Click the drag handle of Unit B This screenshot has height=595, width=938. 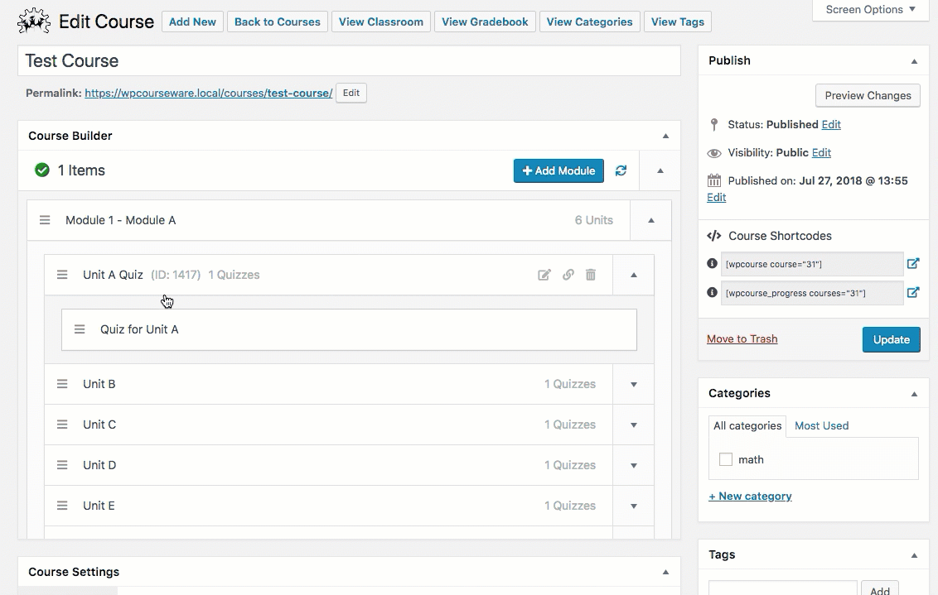pyautogui.click(x=62, y=384)
